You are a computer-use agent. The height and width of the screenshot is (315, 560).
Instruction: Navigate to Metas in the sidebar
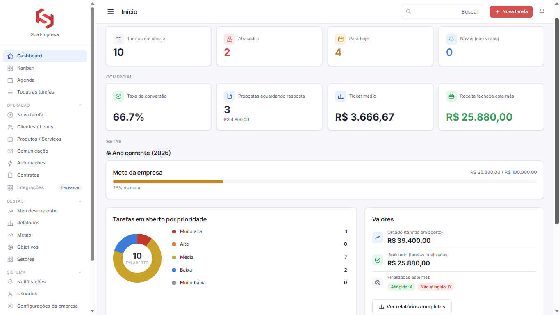pos(45,235)
